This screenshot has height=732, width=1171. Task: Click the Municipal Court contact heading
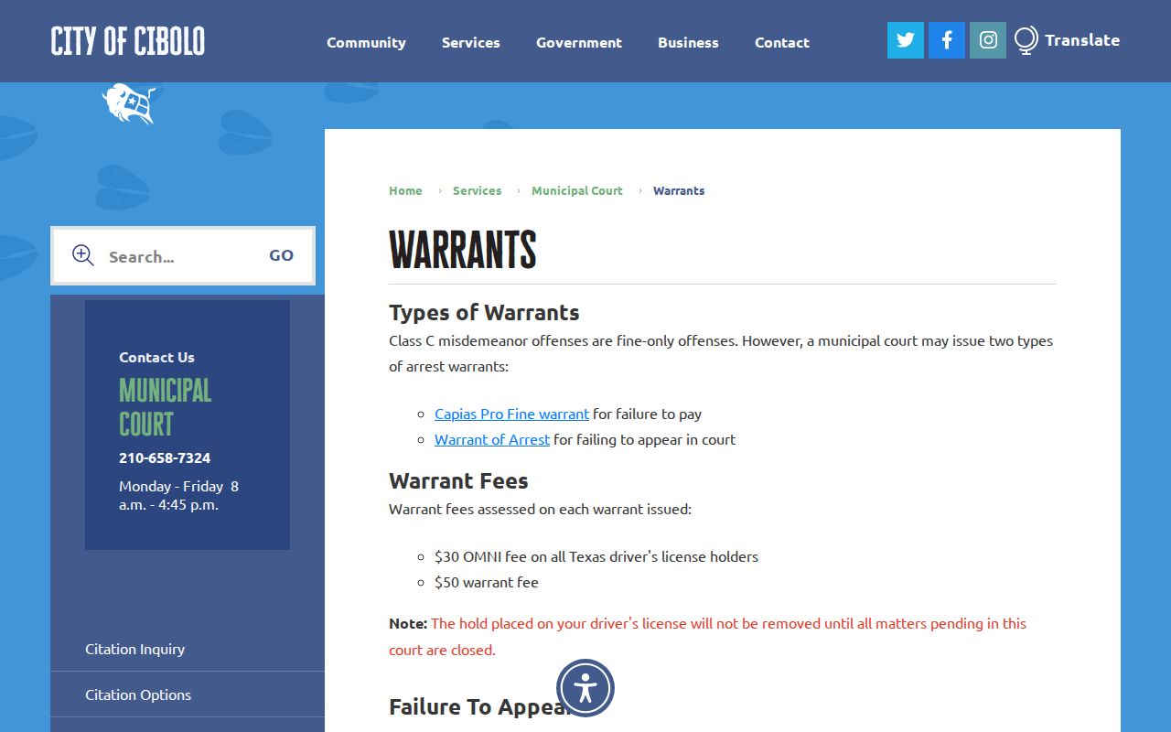(165, 407)
